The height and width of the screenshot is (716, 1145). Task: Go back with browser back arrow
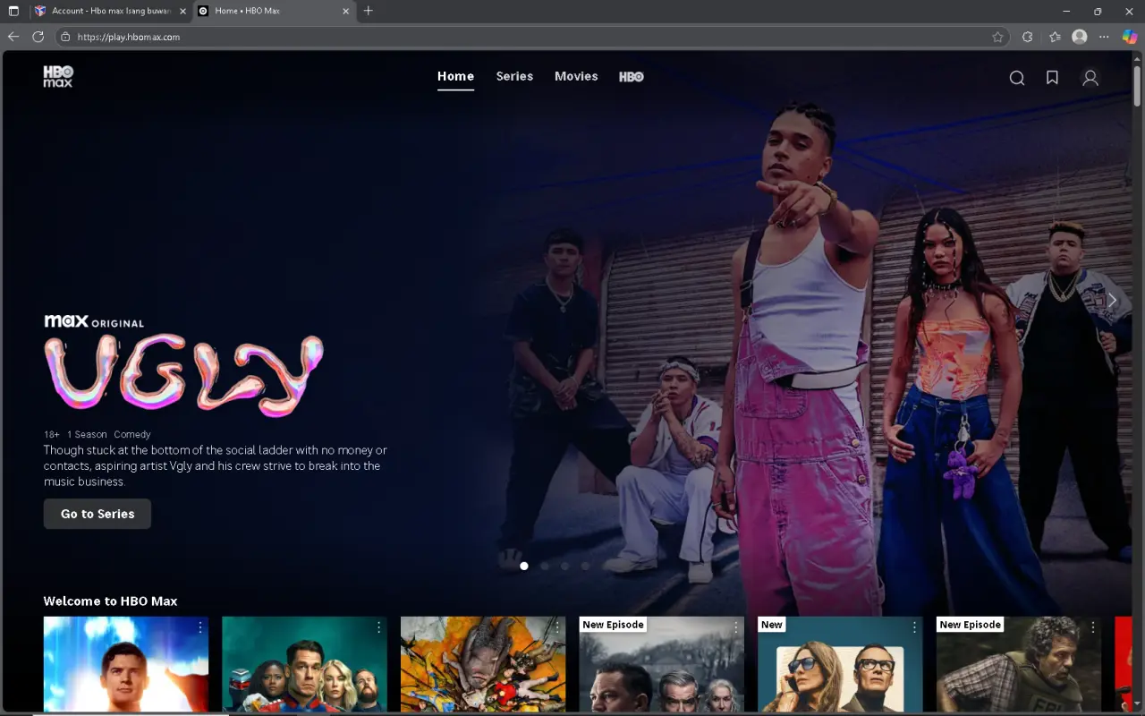(13, 37)
